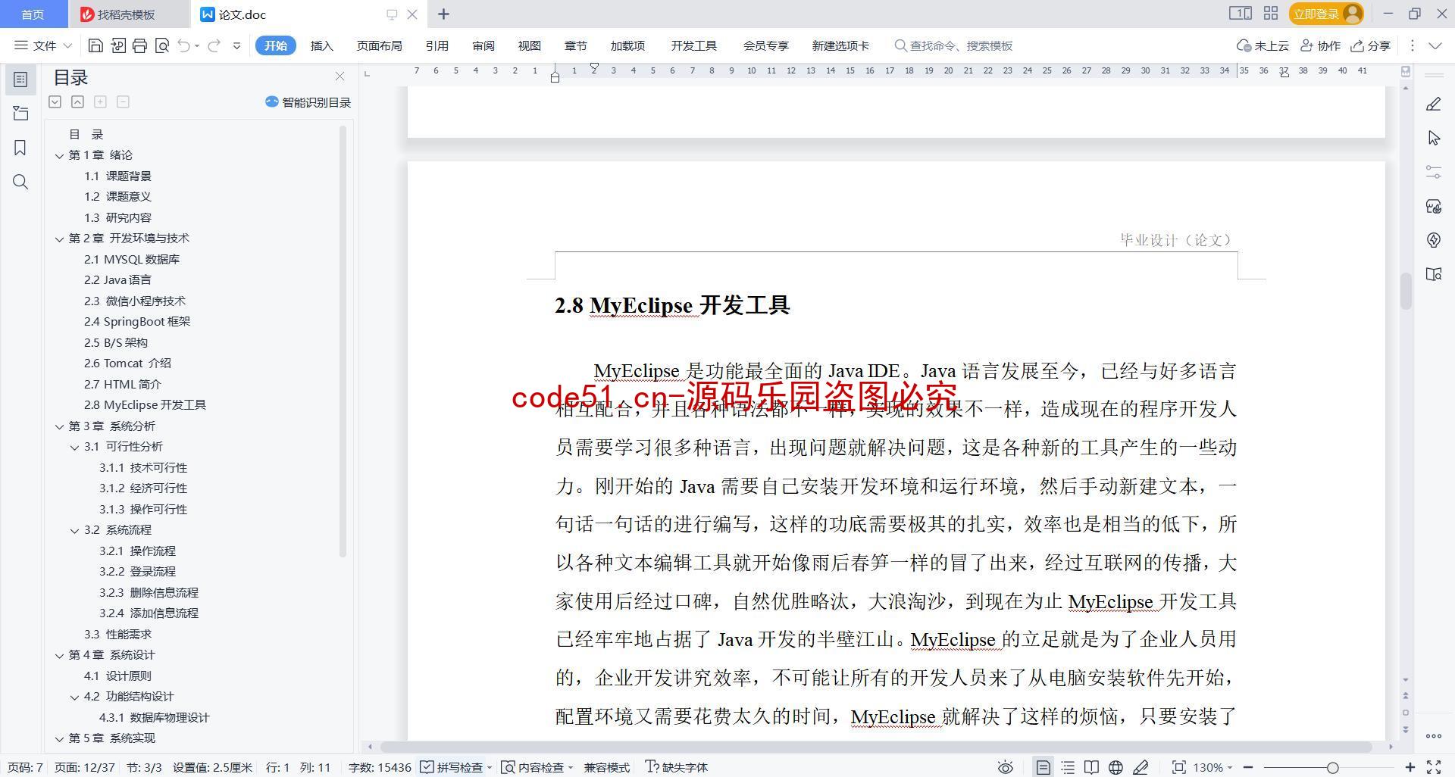Toggle 内容检查 in status bar
1455x777 pixels.
(x=537, y=767)
